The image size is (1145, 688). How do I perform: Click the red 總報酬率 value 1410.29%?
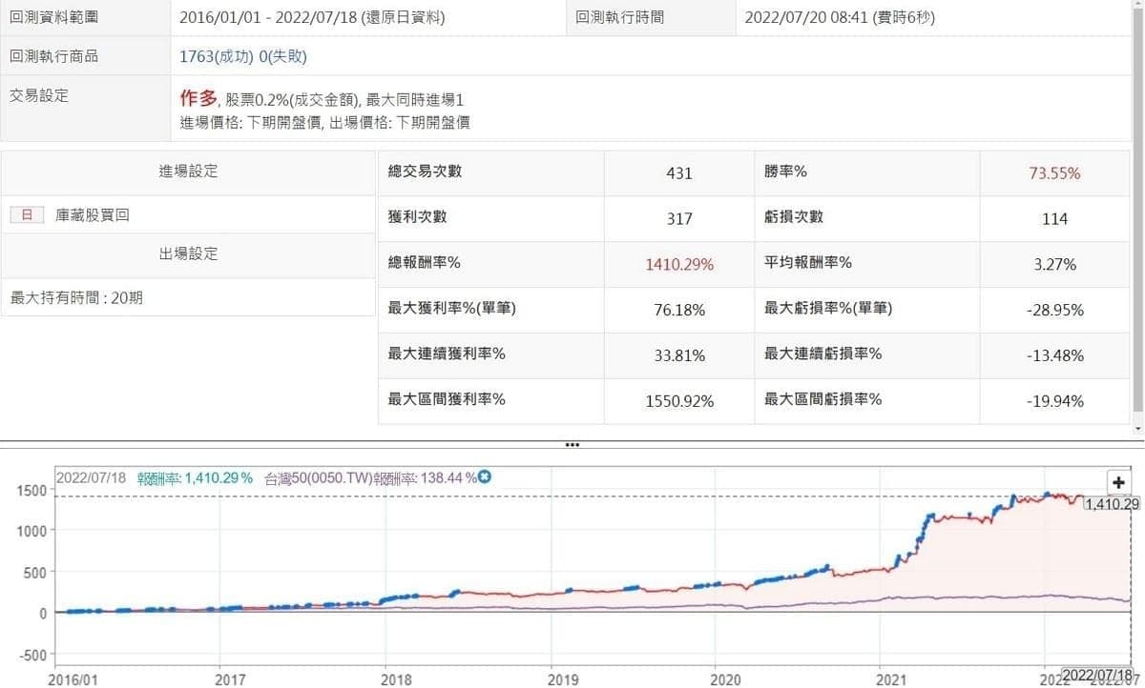pos(678,263)
